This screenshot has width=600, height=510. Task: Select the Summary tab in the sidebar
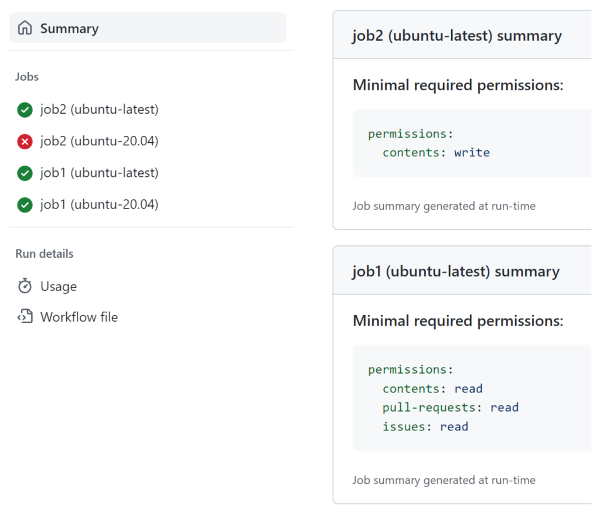(x=69, y=28)
